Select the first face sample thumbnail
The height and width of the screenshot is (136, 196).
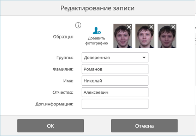point(123,36)
